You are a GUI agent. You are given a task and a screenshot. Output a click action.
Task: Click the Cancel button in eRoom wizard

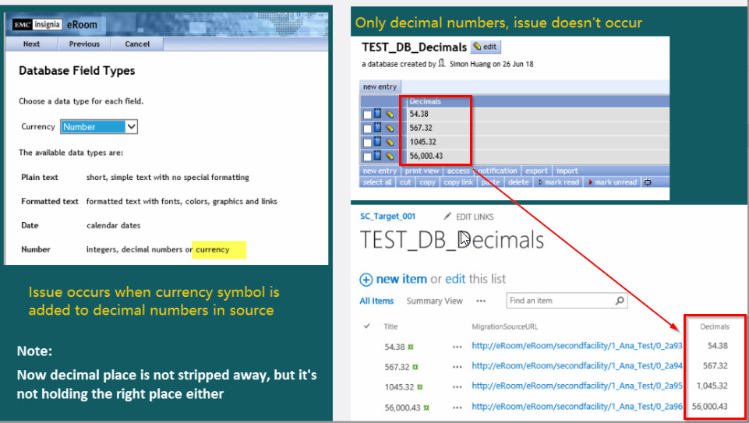[x=137, y=44]
